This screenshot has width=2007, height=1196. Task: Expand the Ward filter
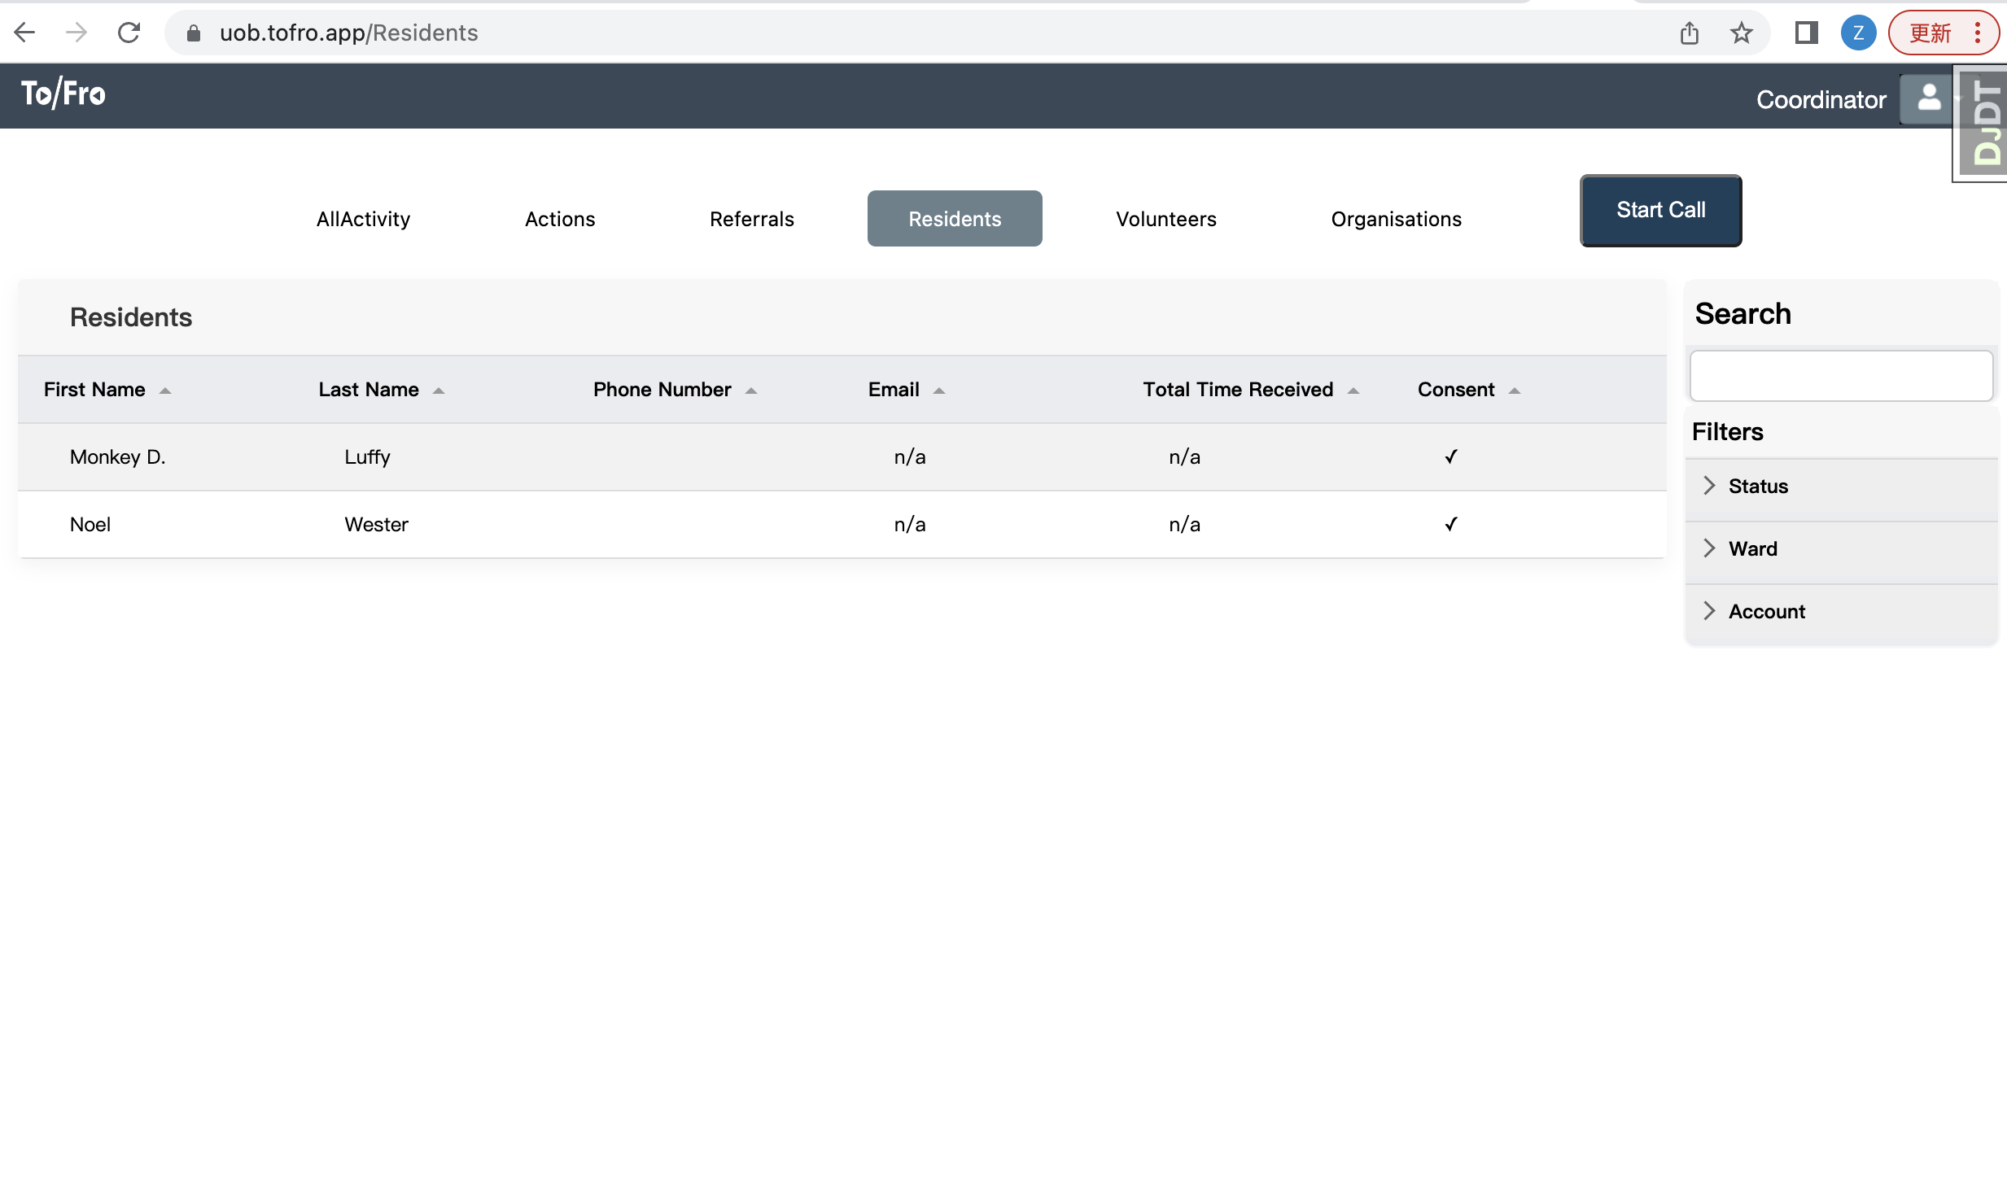1751,548
